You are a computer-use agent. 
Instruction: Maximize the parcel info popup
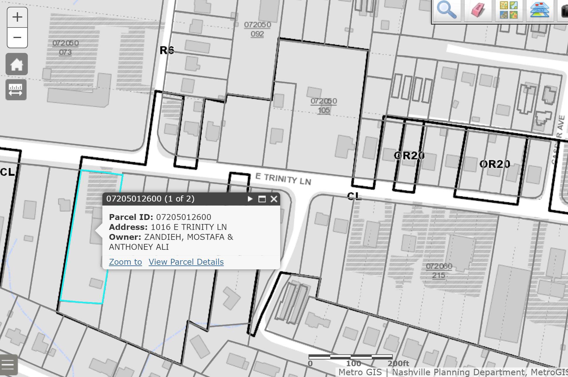262,199
